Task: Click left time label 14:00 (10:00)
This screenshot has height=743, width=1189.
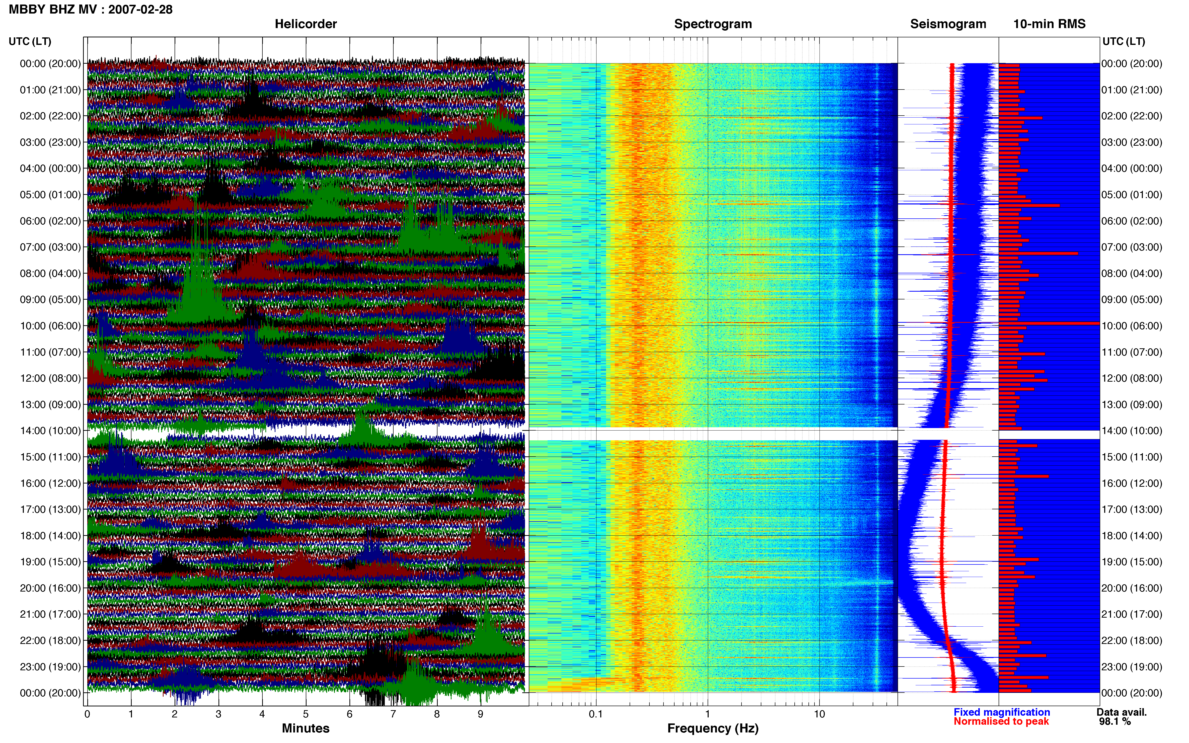Action: [50, 431]
